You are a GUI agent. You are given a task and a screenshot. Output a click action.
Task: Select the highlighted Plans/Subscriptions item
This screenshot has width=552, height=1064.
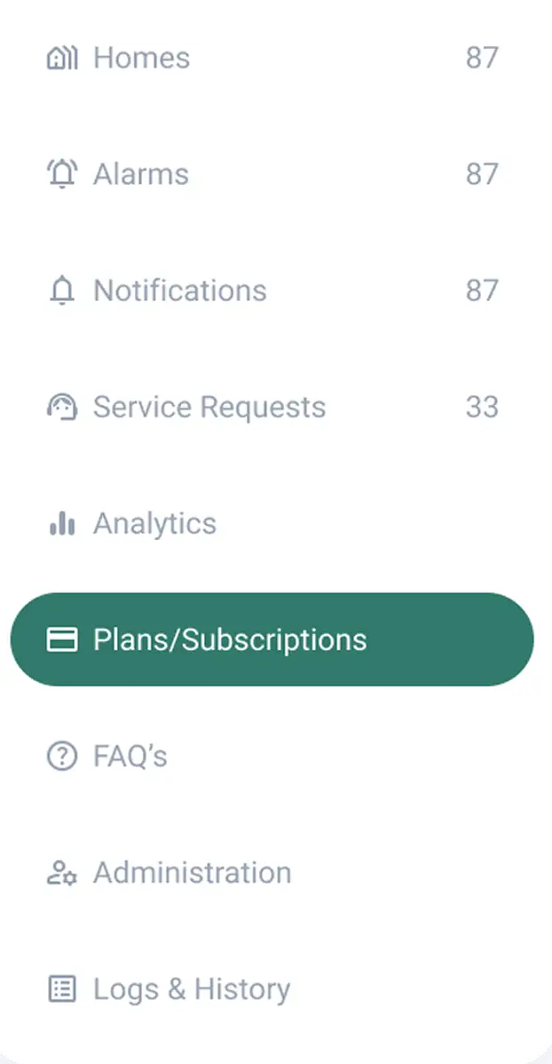pos(229,639)
